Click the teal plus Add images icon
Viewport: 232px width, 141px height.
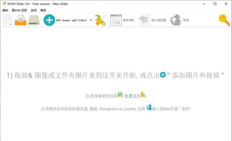click(x=49, y=20)
